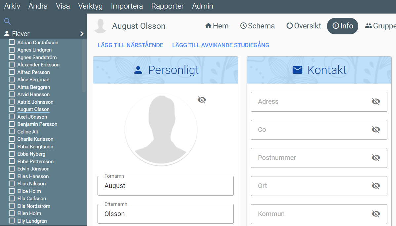This screenshot has height=226, width=396.
Task: Toggle visibility of the Adress field
Action: tap(376, 101)
